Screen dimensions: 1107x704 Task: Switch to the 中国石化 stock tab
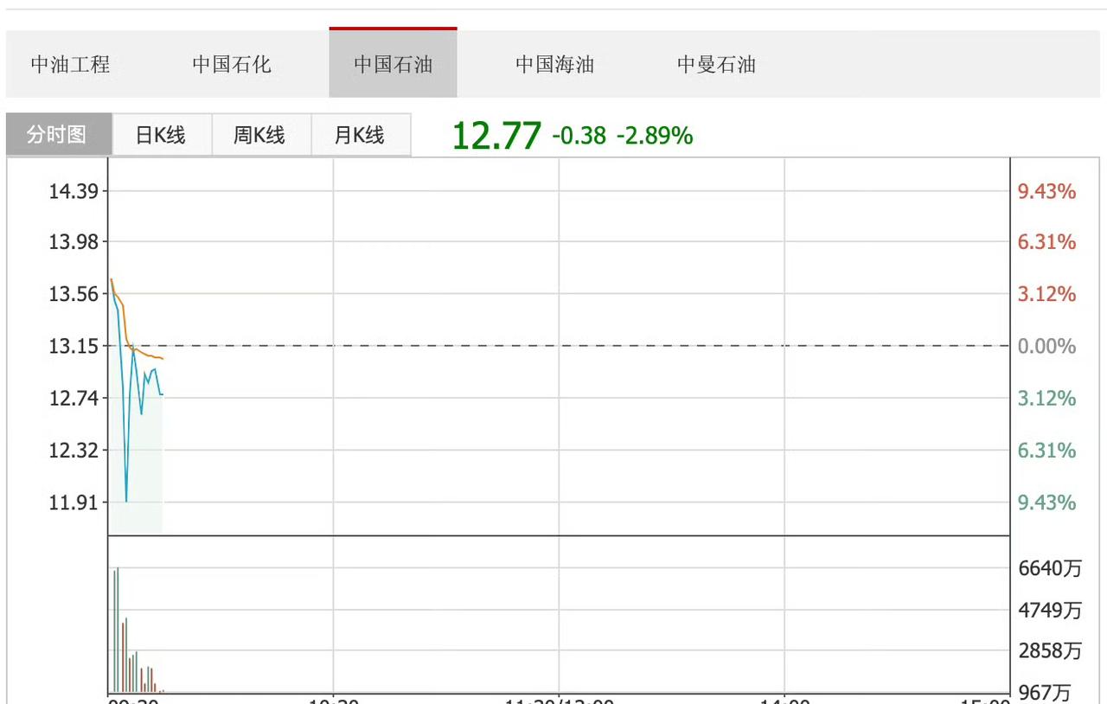pos(231,65)
